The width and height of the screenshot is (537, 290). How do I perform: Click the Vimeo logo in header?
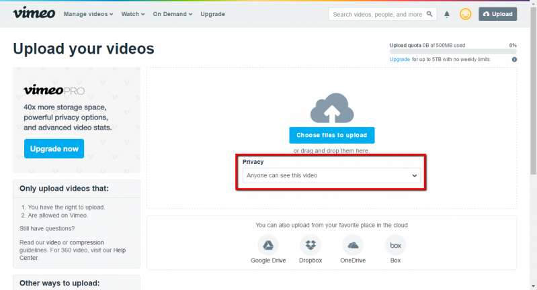click(x=34, y=13)
